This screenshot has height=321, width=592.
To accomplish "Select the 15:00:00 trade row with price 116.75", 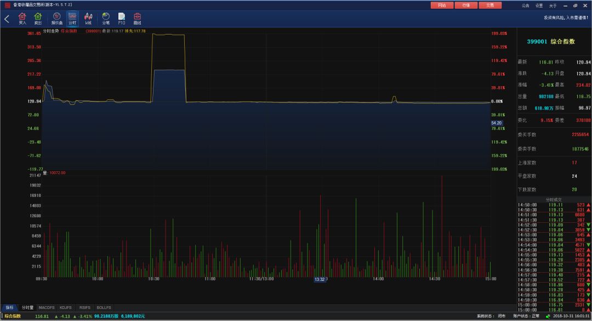I will [554, 305].
